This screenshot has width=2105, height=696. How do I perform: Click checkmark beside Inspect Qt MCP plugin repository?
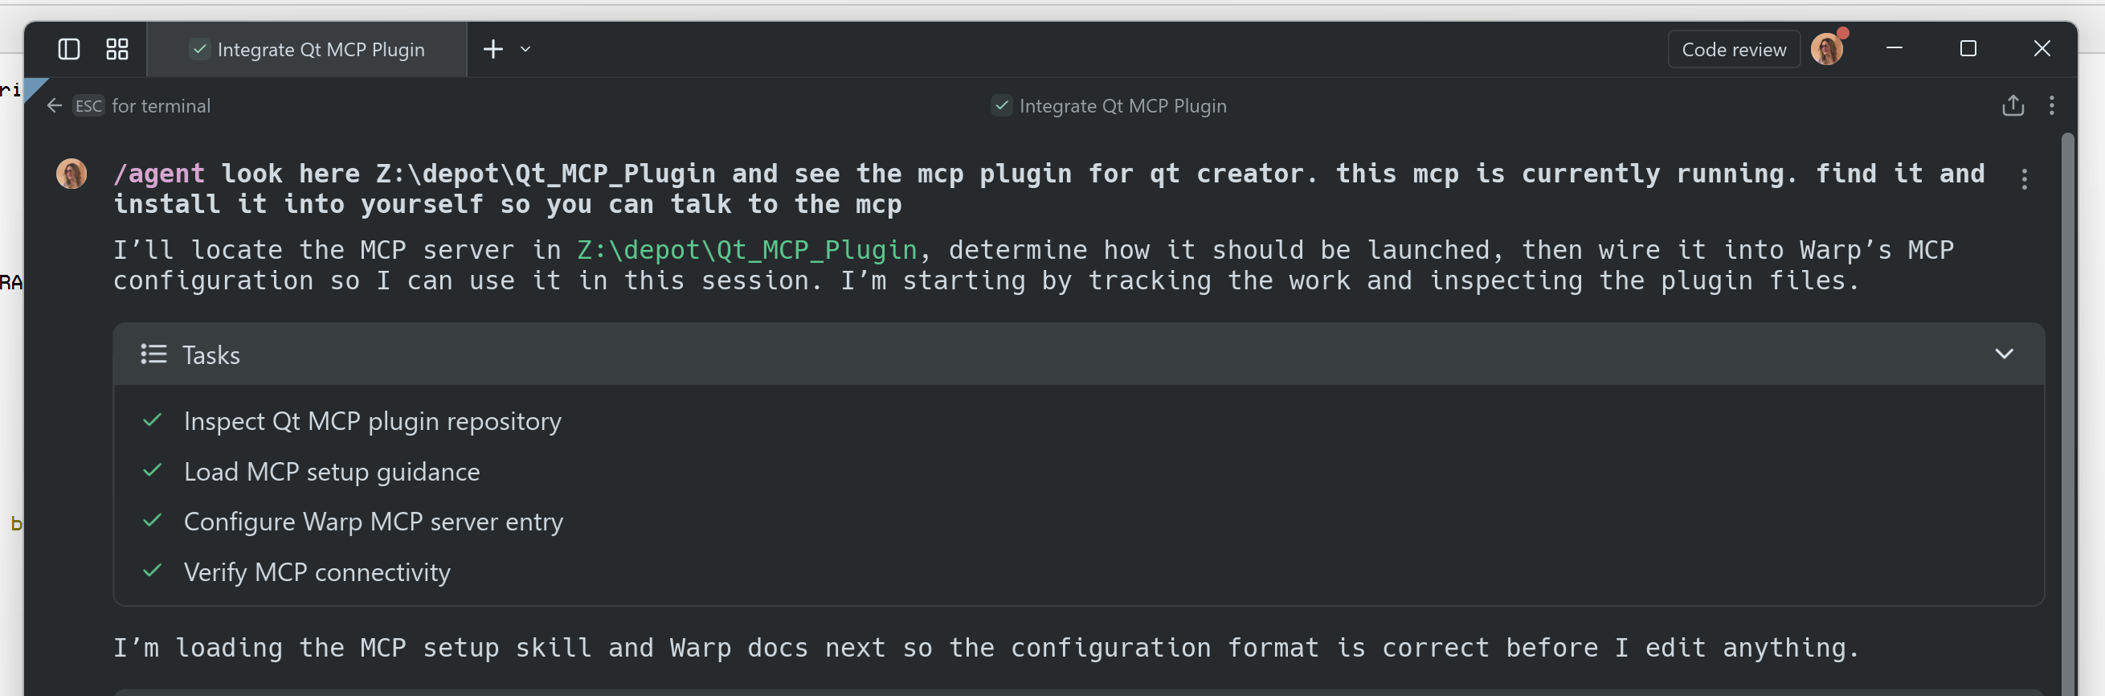153,421
